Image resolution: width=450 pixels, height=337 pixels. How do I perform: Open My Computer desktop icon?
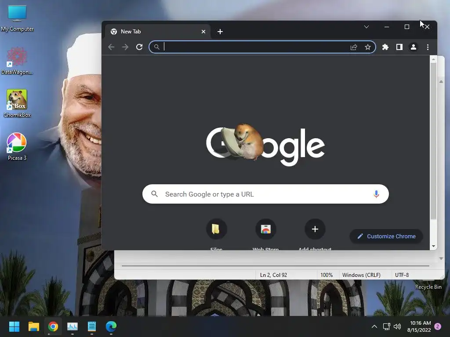point(17,18)
